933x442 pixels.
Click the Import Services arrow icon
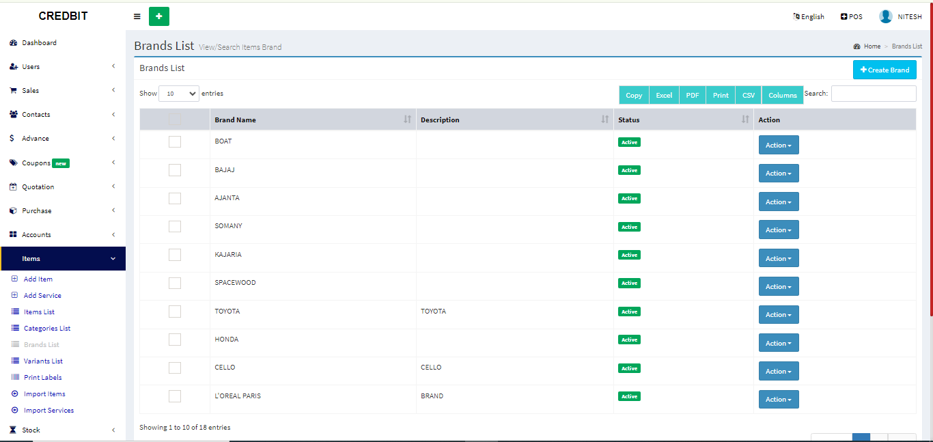[x=15, y=410]
